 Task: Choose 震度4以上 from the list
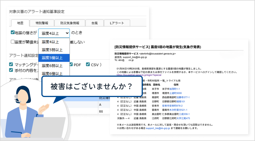[x=54, y=42]
